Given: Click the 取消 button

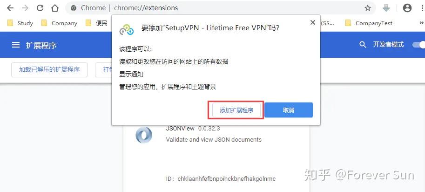Looking at the screenshot, I should (x=289, y=110).
